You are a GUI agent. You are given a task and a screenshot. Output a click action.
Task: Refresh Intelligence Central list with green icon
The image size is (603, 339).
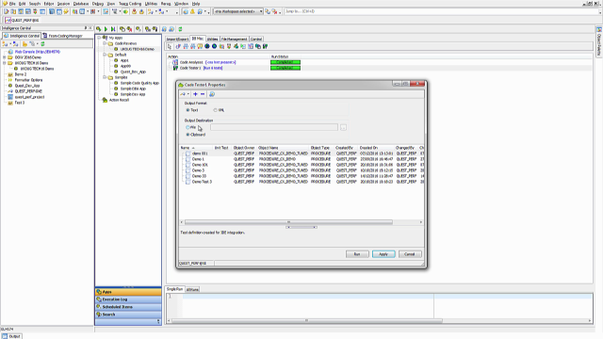point(42,44)
